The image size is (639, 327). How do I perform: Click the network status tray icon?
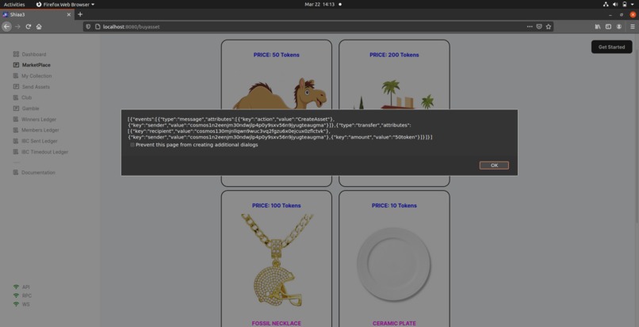606,5
